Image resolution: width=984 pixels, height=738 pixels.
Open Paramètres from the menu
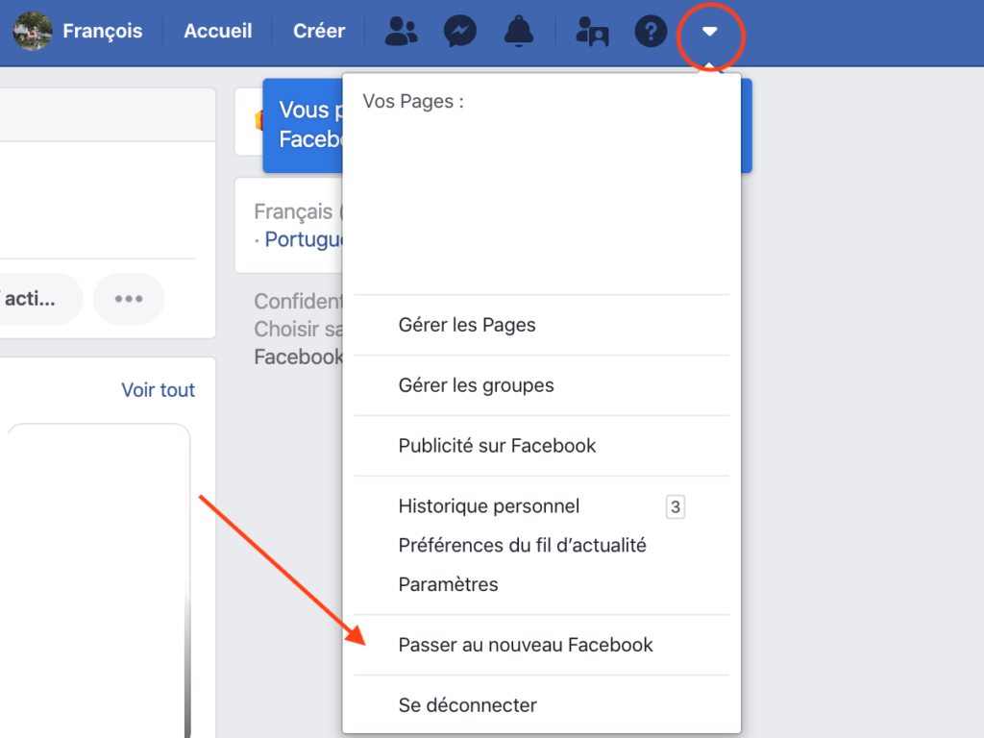pyautogui.click(x=448, y=584)
